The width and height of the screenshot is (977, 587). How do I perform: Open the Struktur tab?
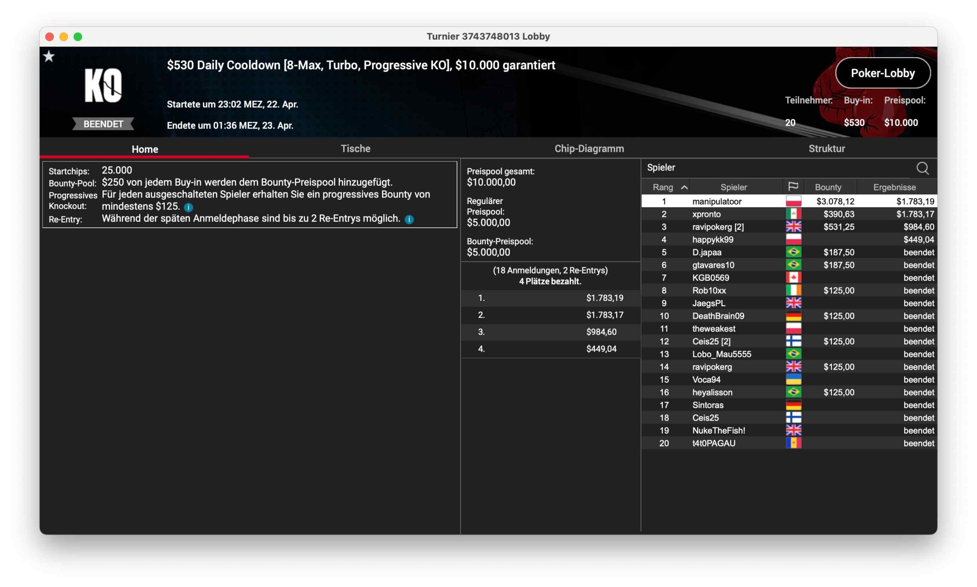tap(826, 149)
